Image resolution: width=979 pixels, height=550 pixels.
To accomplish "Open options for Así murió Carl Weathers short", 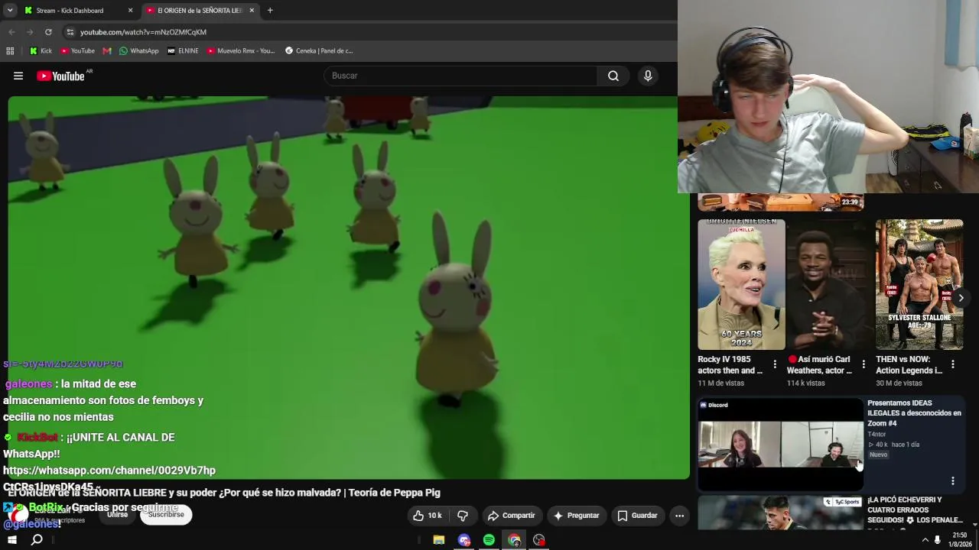I will (864, 364).
